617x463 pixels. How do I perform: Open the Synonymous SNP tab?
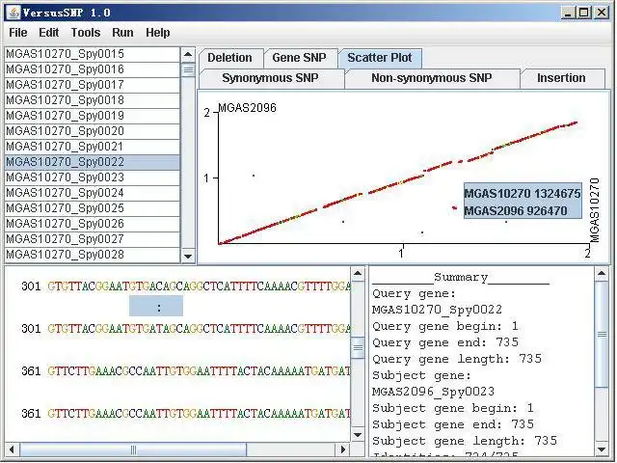point(270,78)
